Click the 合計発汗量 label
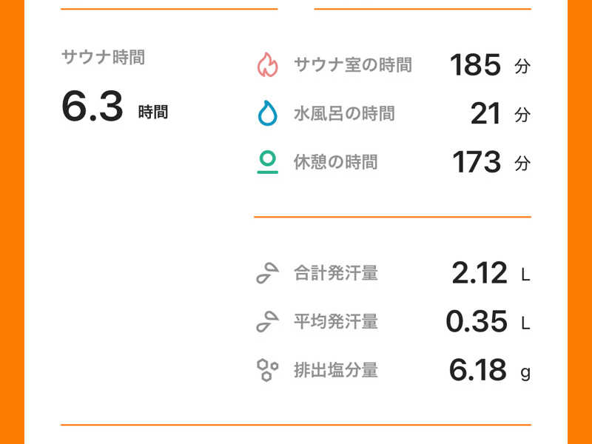The height and width of the screenshot is (444, 592). pyautogui.click(x=335, y=274)
